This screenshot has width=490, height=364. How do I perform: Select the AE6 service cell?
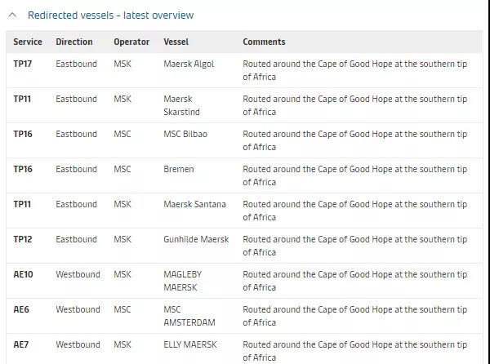22,309
